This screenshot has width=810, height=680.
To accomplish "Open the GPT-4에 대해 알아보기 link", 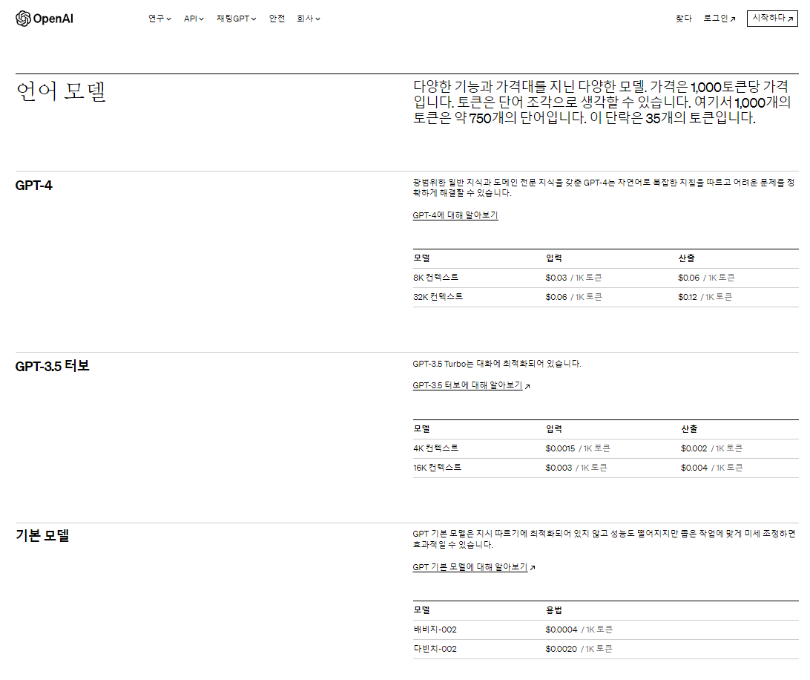I will pyautogui.click(x=455, y=215).
